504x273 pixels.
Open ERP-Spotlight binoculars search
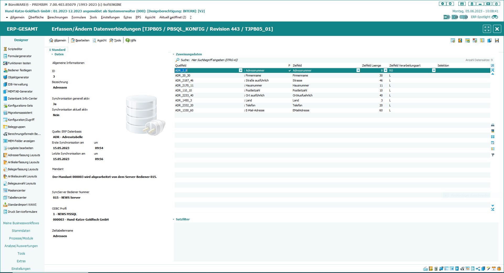tap(495, 17)
